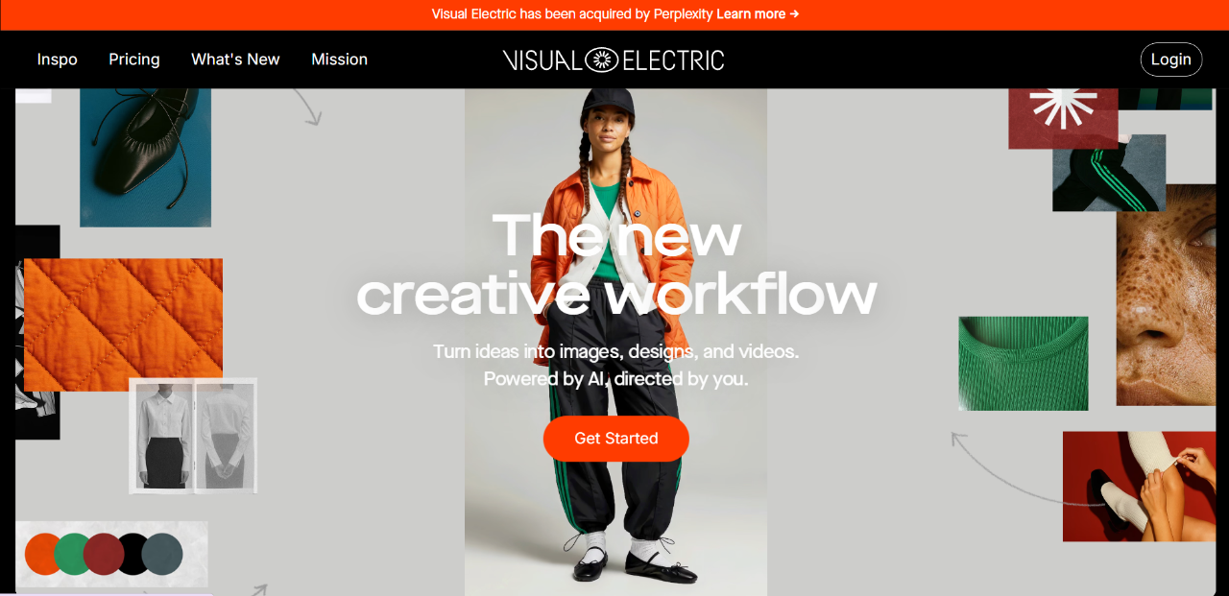Go to What's New

[235, 60]
